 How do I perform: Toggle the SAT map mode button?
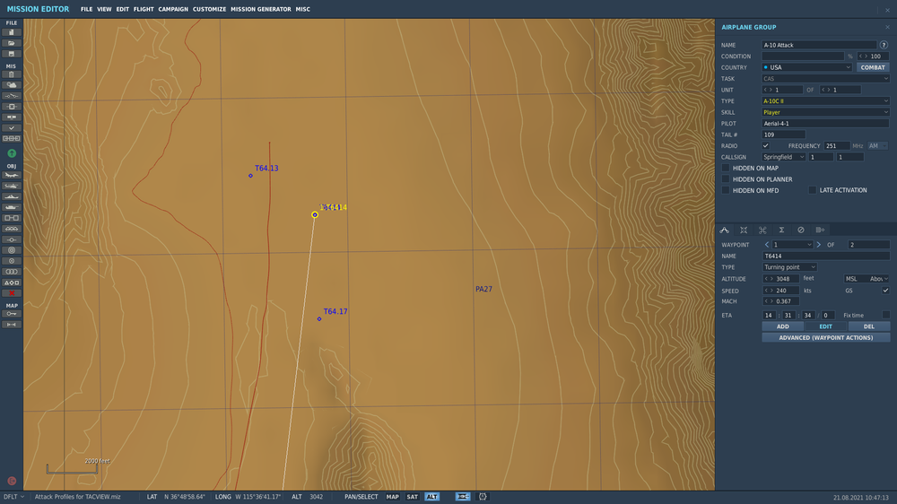412,497
